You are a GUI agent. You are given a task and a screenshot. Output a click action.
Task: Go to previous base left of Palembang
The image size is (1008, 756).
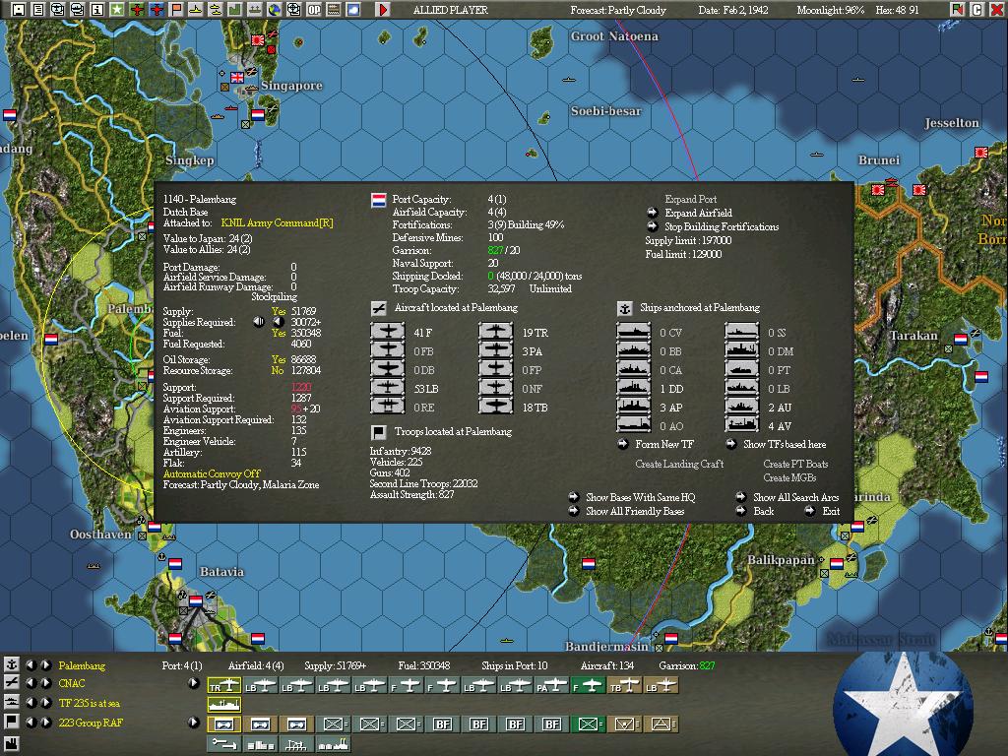pos(31,664)
